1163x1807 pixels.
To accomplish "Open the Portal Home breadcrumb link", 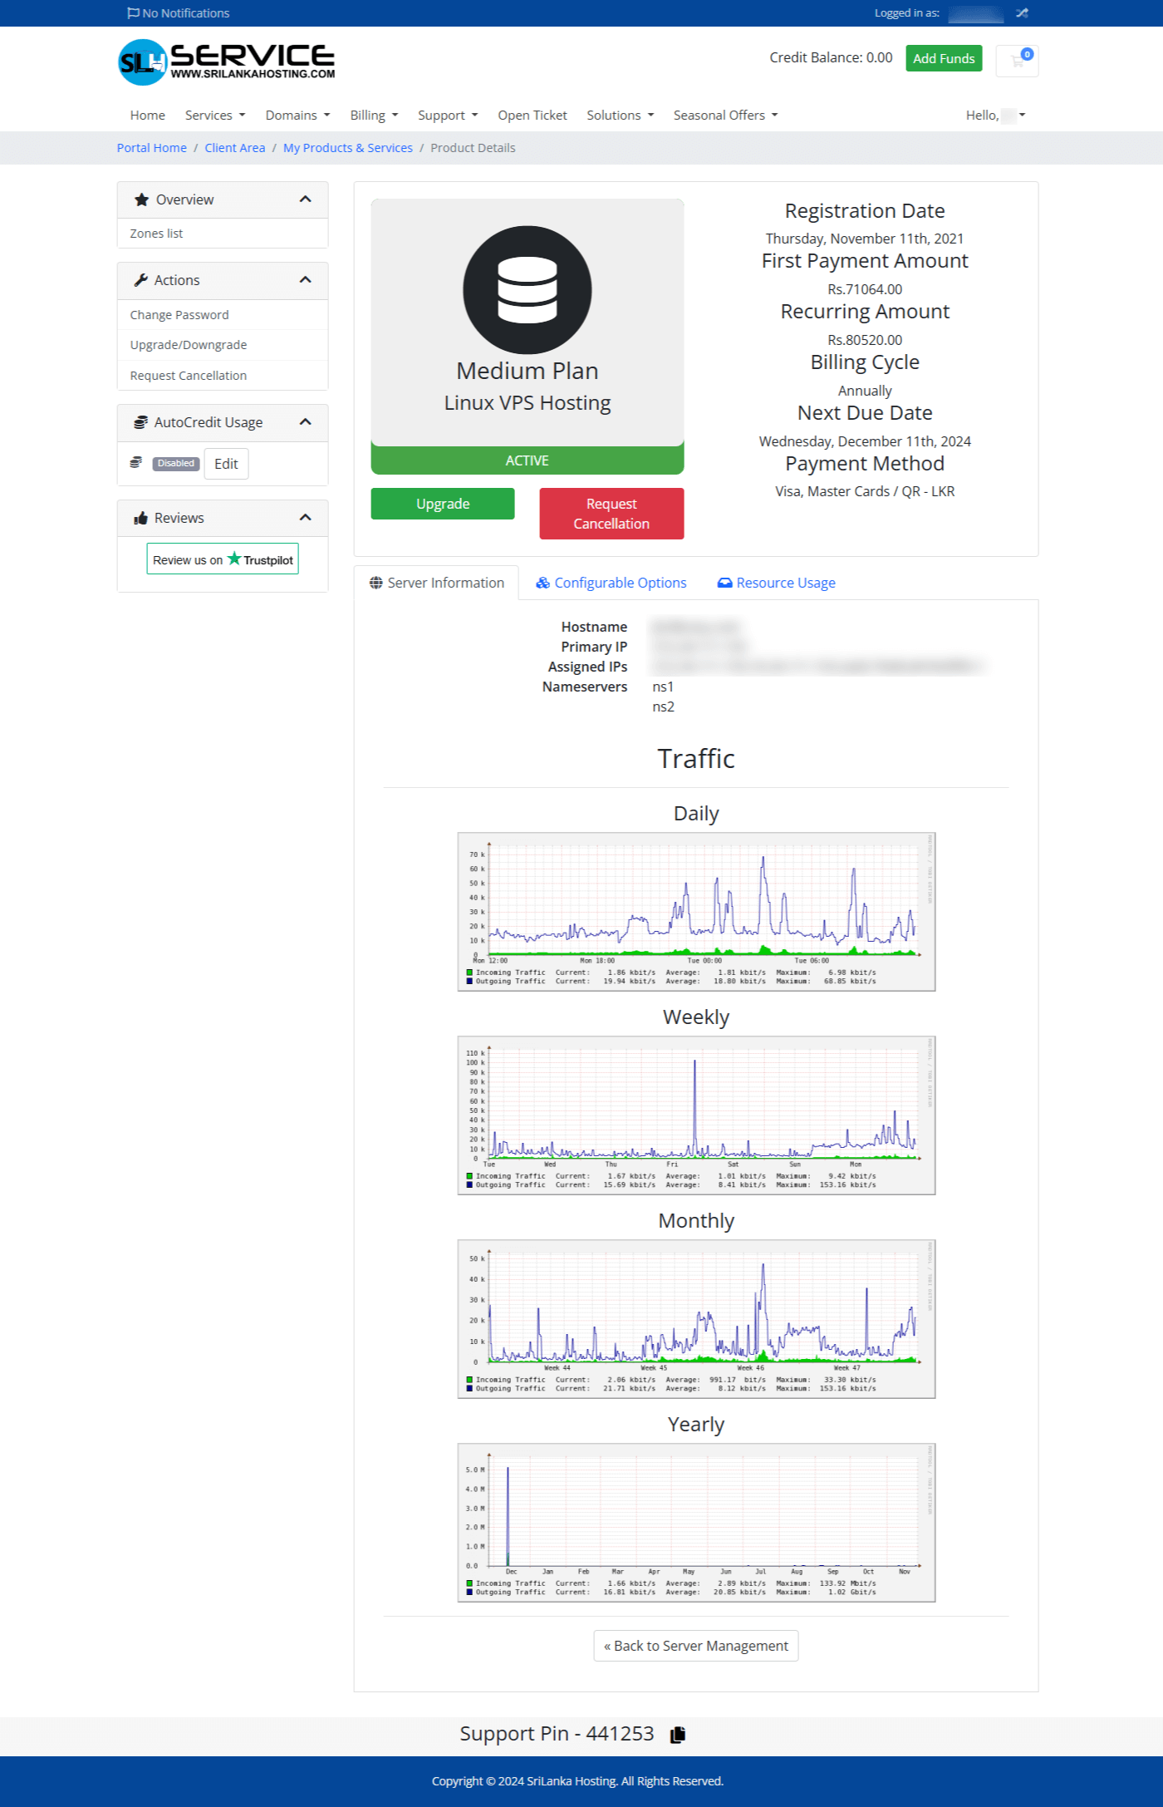I will 152,148.
